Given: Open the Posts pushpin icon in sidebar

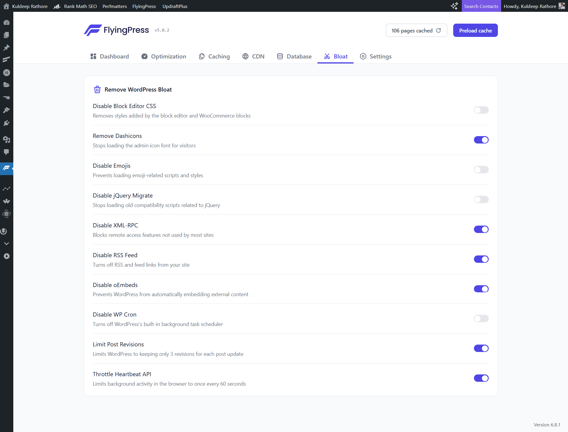Looking at the screenshot, I should coord(7,48).
